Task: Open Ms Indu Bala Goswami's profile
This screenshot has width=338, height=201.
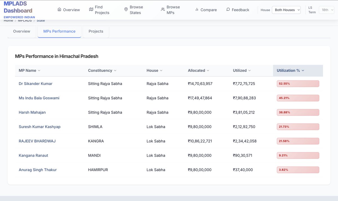Action: click(x=39, y=98)
